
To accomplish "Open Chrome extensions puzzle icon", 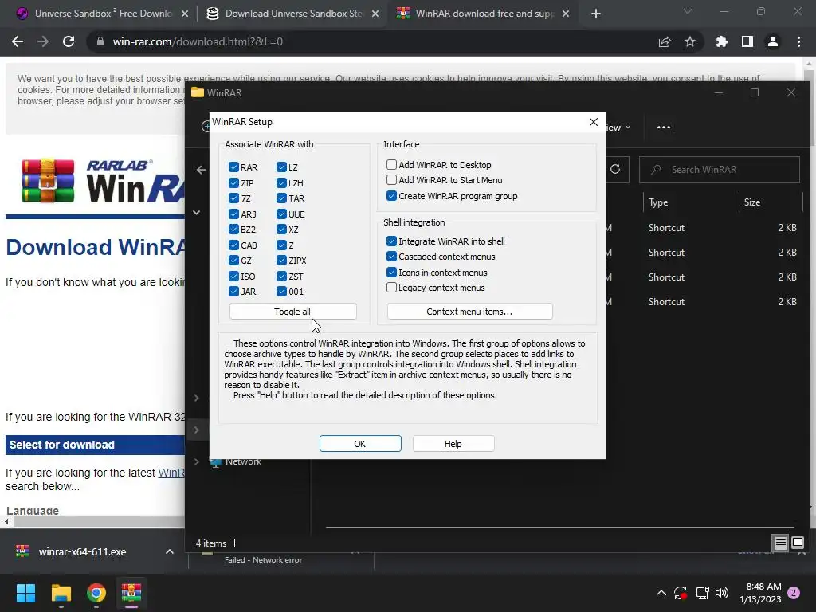I will tap(722, 41).
